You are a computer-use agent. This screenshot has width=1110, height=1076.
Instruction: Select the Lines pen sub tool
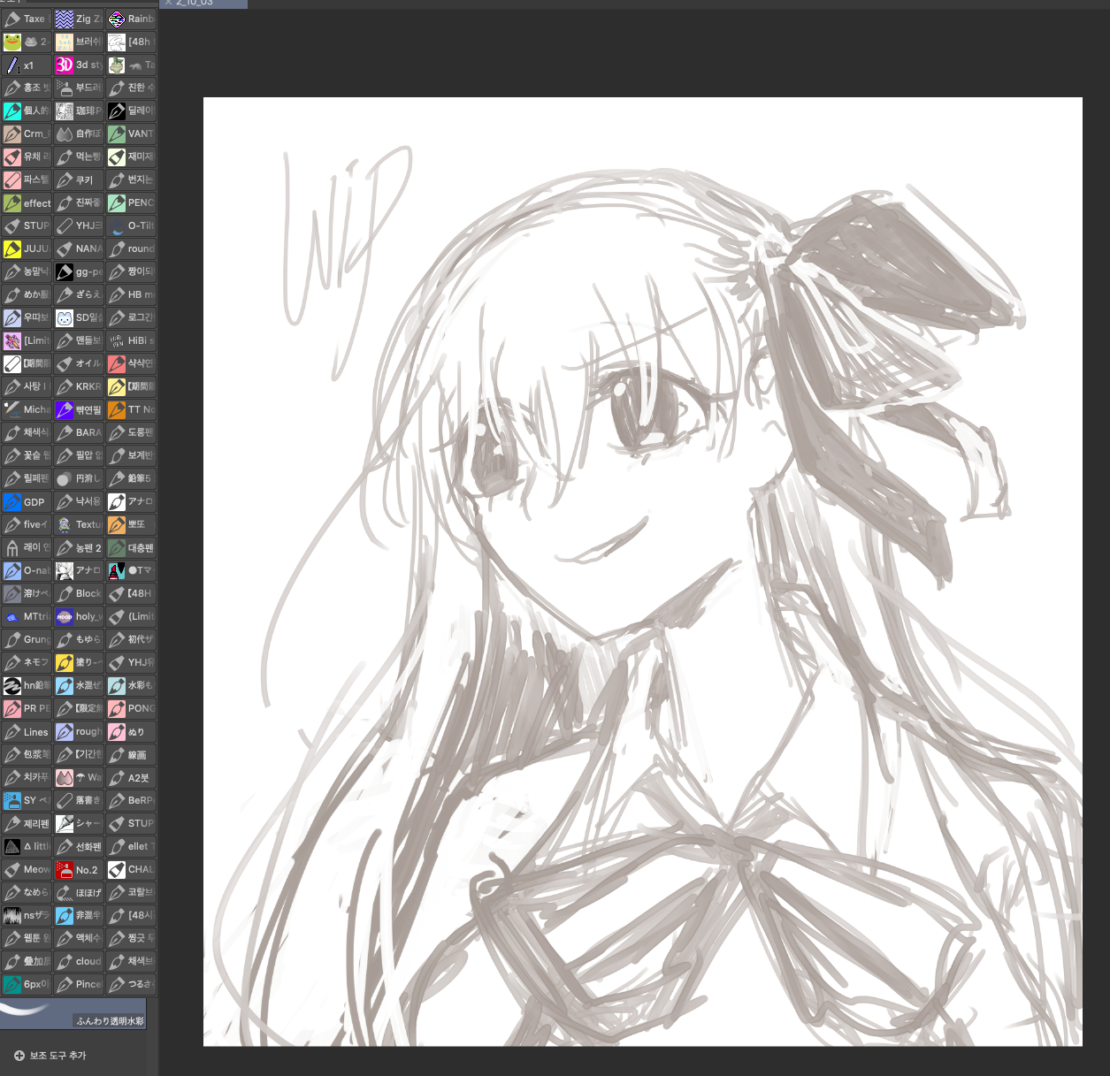pyautogui.click(x=26, y=731)
